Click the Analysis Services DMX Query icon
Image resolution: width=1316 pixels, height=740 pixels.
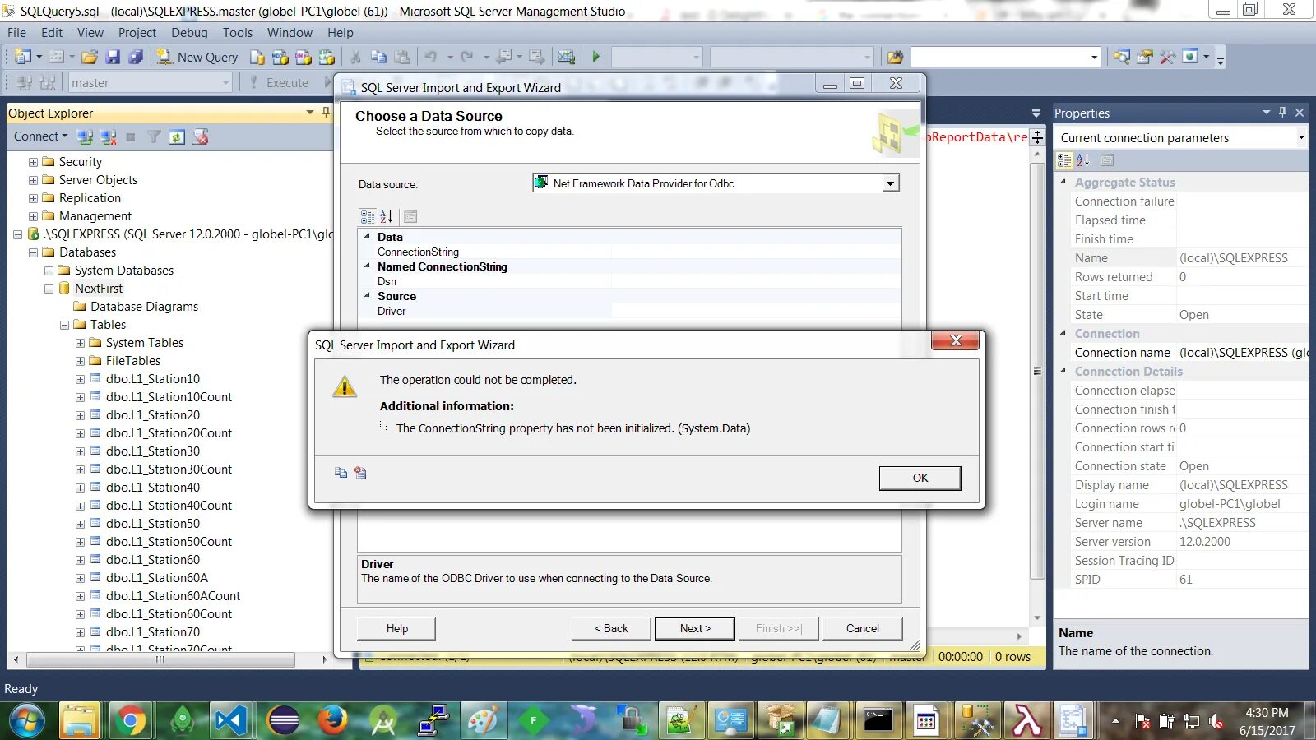pyautogui.click(x=304, y=57)
